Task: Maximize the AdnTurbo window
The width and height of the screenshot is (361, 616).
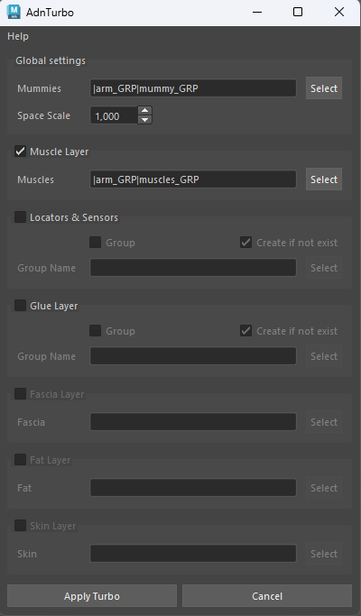Action: 298,13
